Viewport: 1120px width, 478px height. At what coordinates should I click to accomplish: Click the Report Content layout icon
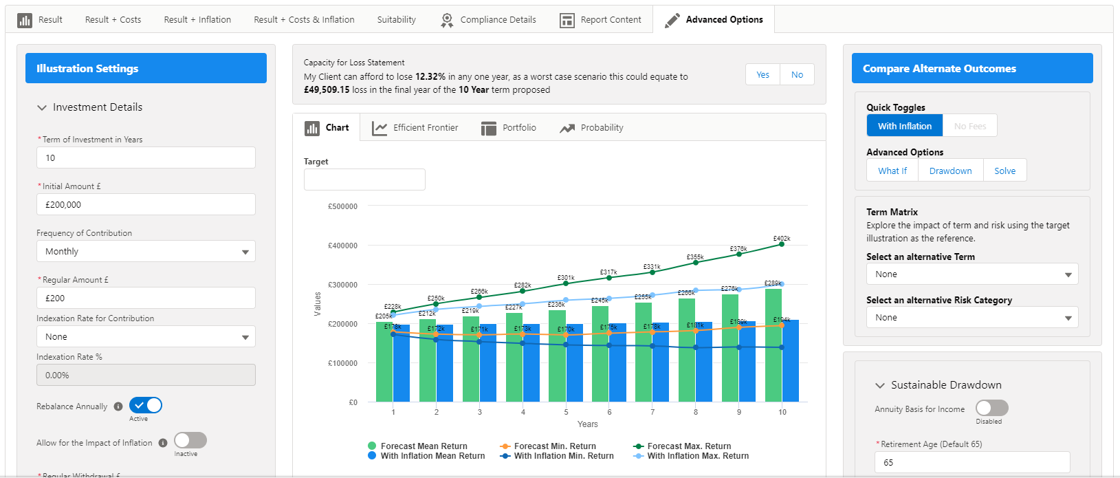567,20
